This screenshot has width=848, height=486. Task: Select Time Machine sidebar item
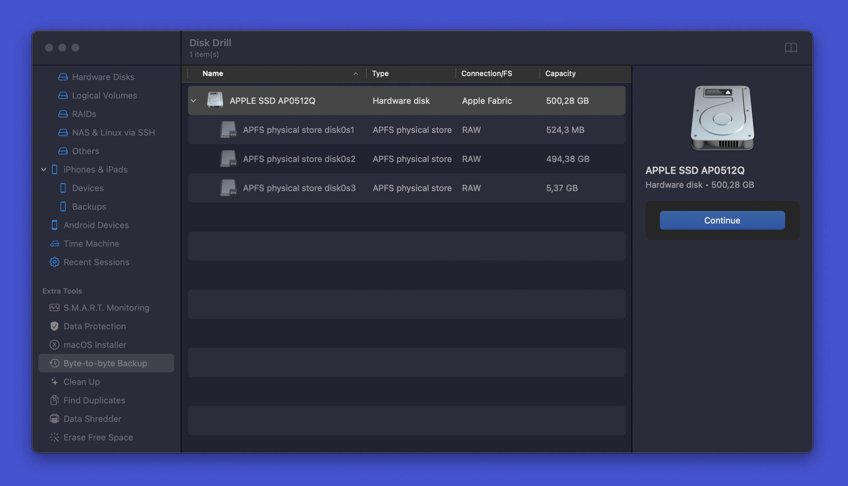91,244
